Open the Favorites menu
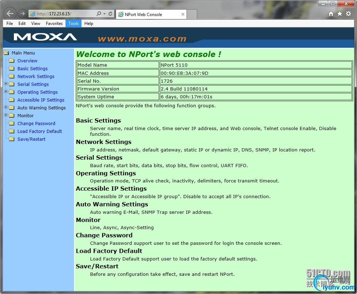Screen dimensions: 357x294 [54, 24]
